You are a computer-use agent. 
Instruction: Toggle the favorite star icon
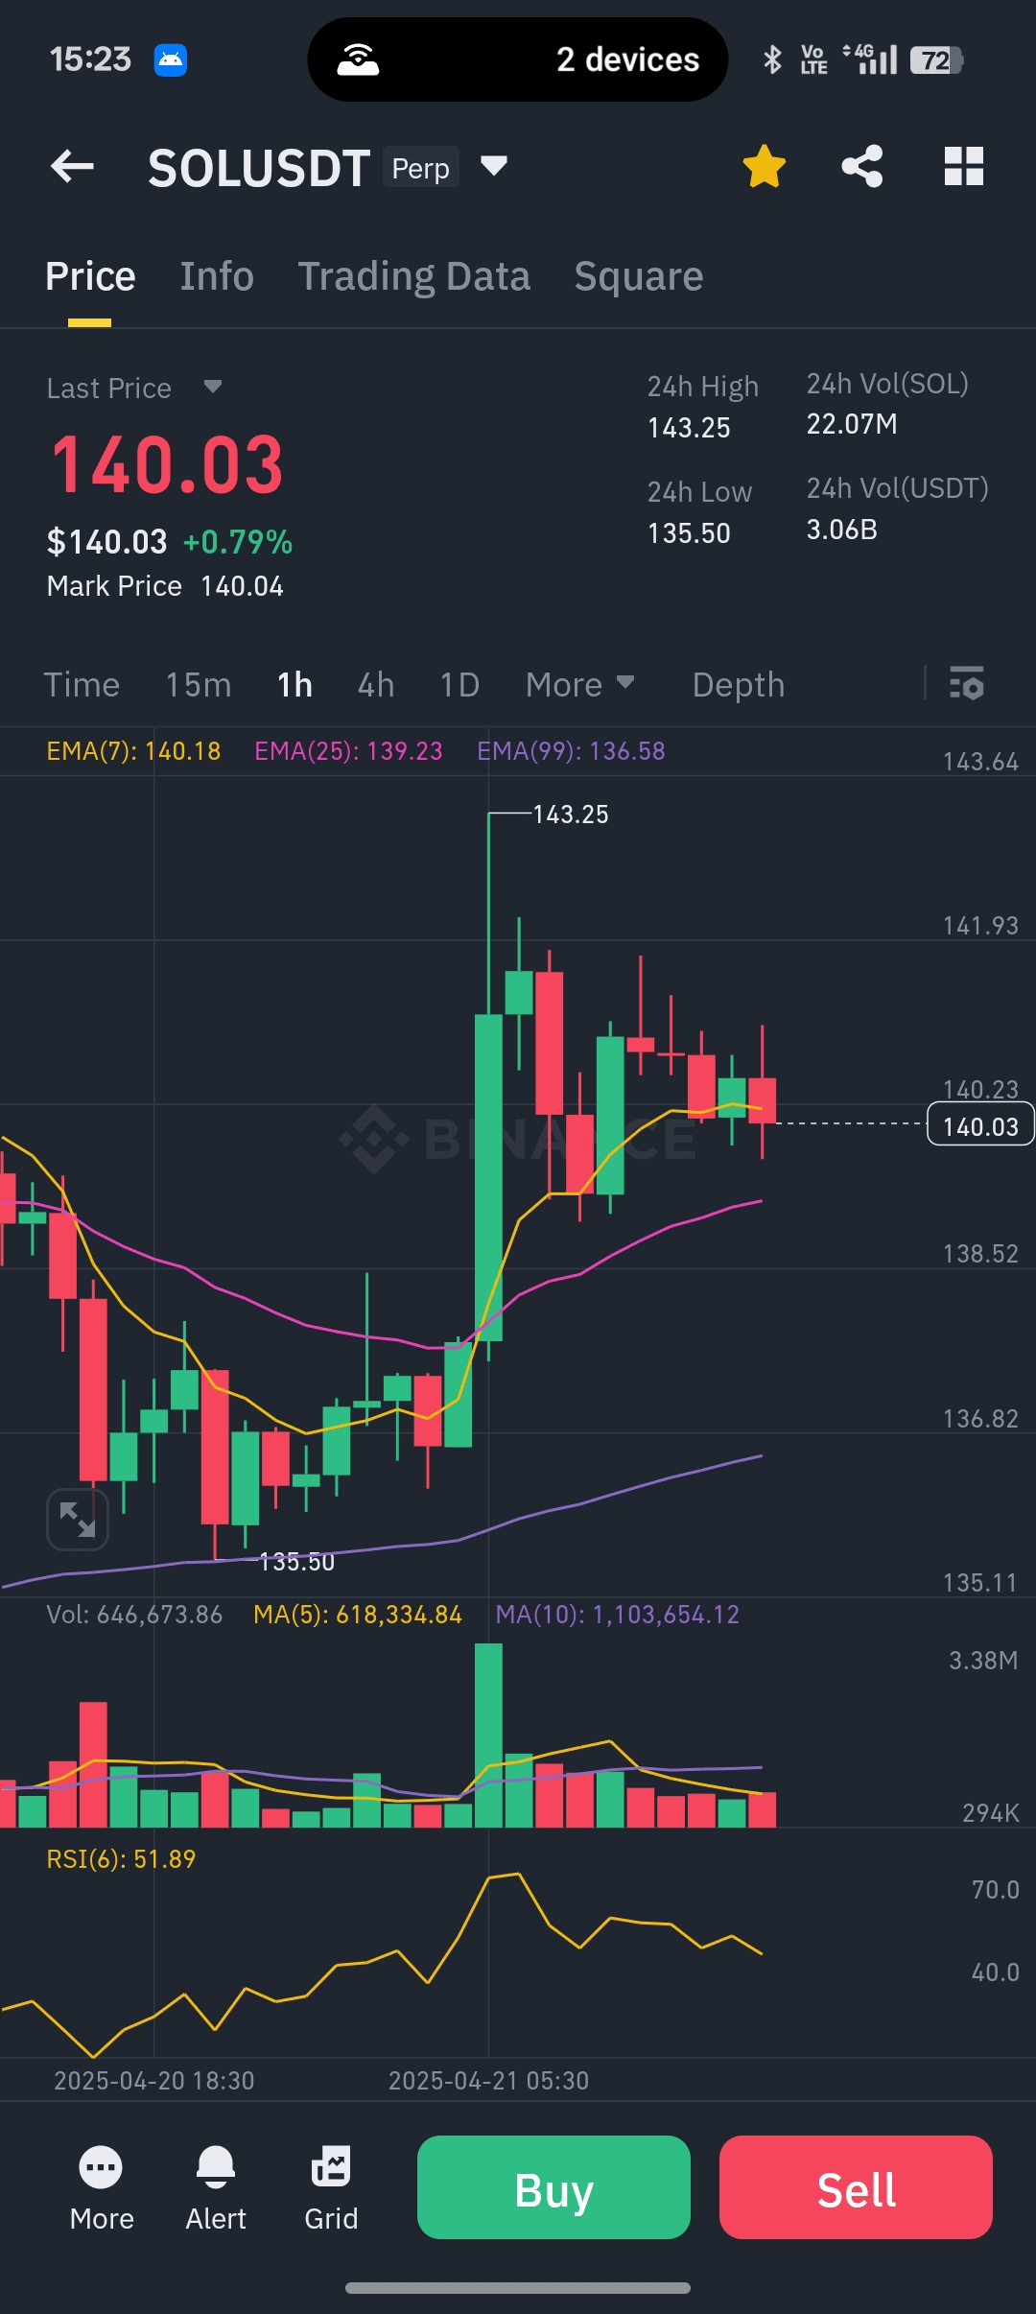pos(765,166)
